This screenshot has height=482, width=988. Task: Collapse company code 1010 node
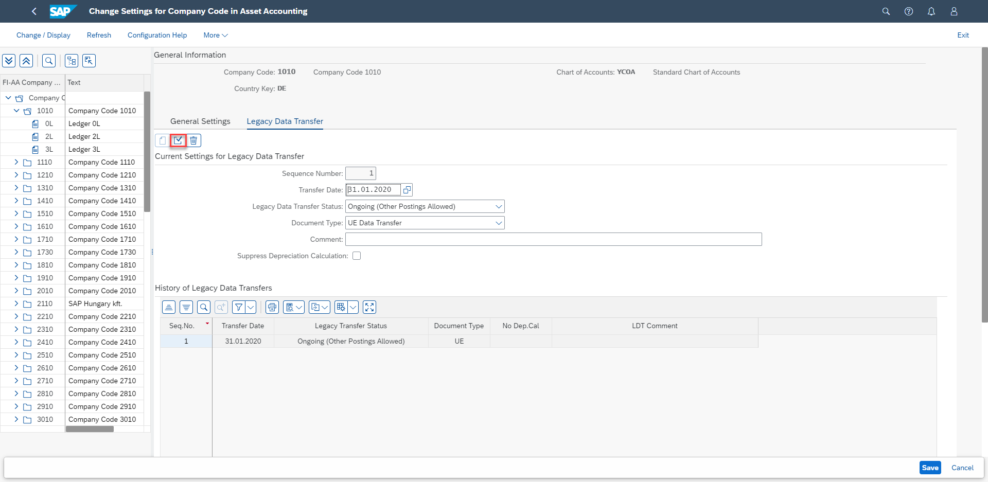pyautogui.click(x=16, y=111)
